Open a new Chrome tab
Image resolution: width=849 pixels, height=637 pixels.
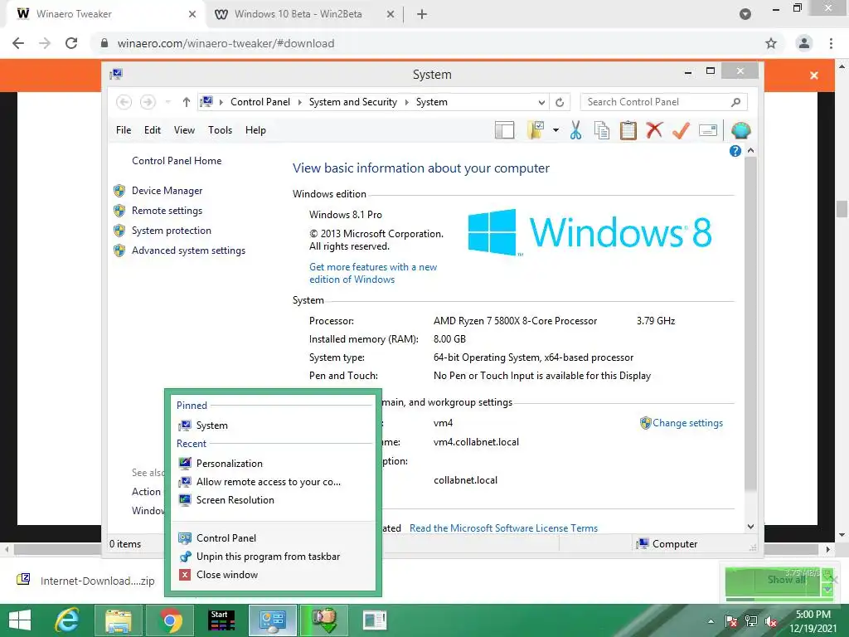click(x=422, y=14)
